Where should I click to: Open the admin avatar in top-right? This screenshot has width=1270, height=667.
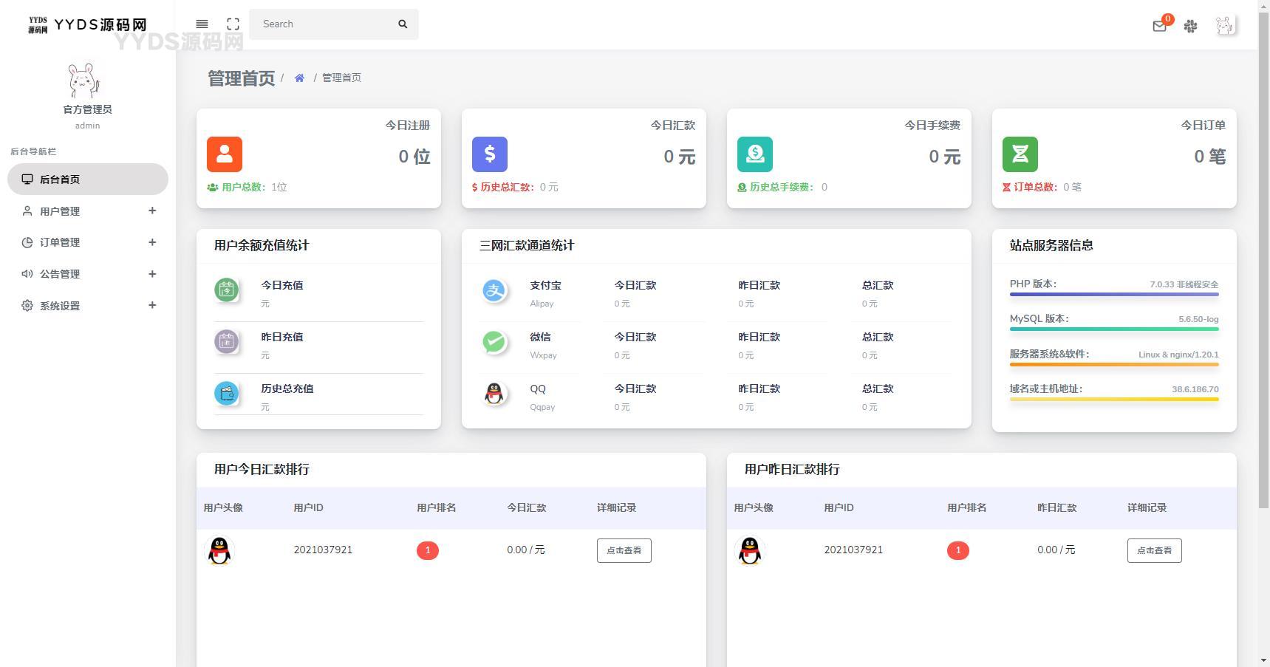pyautogui.click(x=1225, y=26)
